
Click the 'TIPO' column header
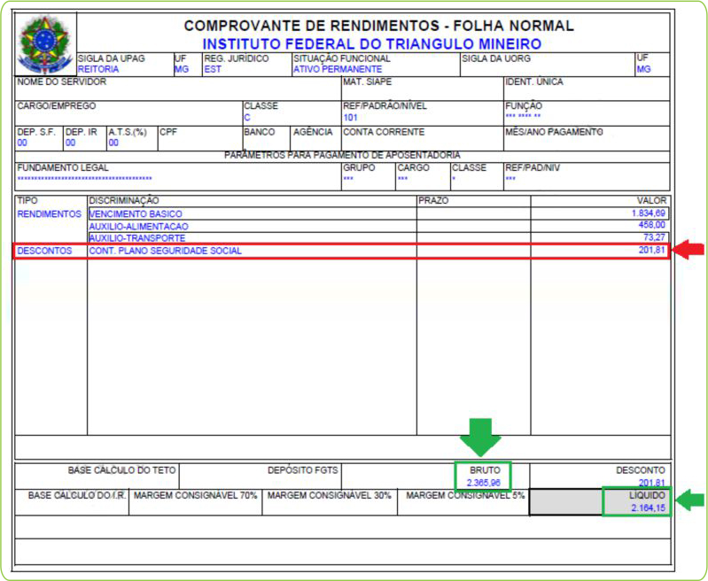coord(27,200)
